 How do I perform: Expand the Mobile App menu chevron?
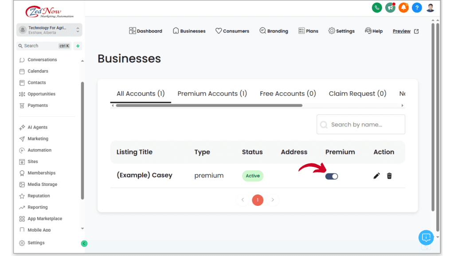point(82,228)
